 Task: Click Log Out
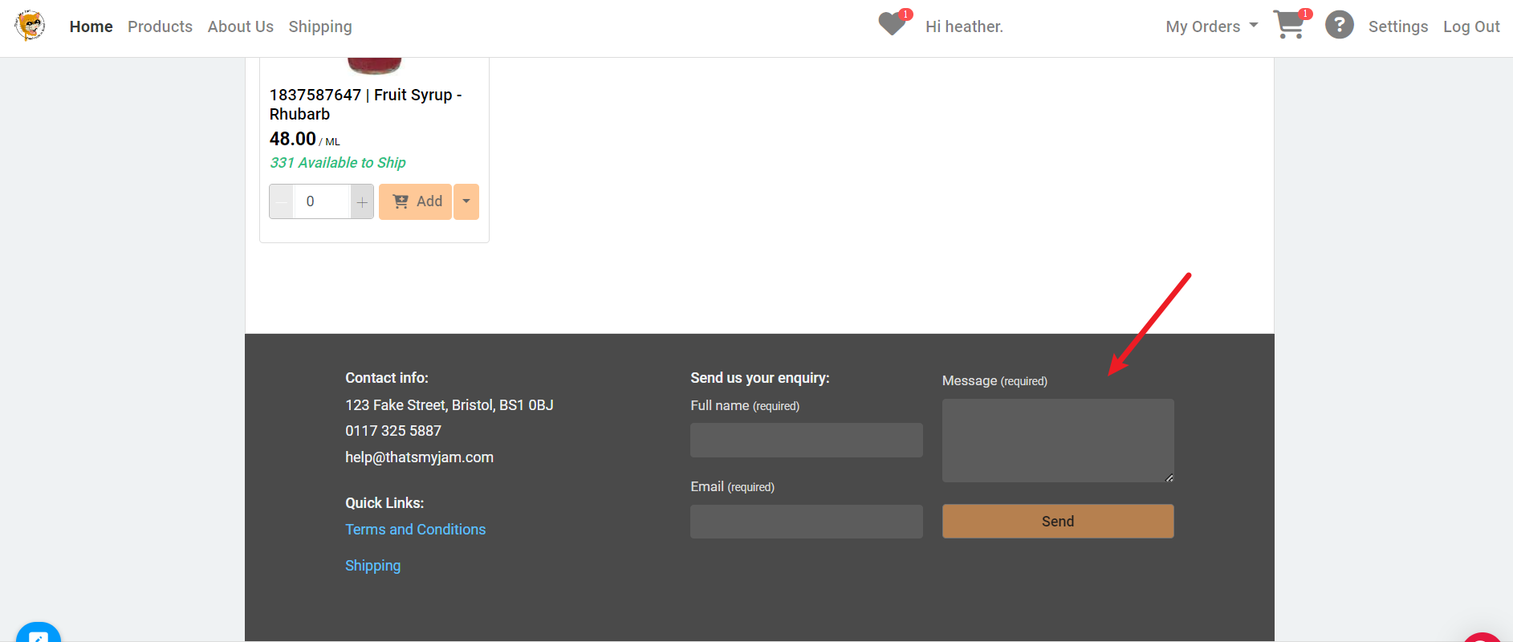pos(1471,26)
